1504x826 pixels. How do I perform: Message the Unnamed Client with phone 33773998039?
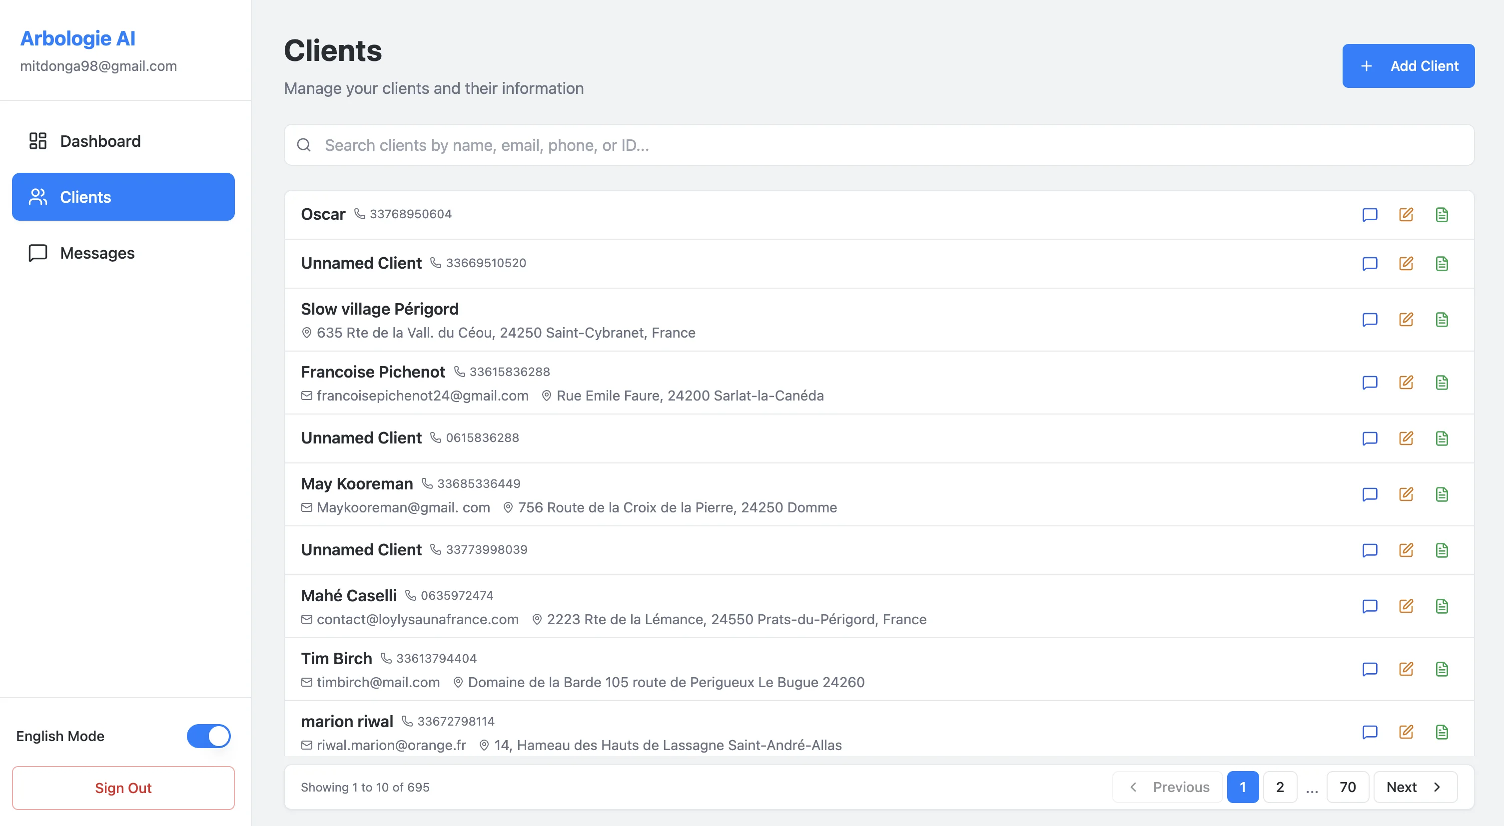point(1370,550)
